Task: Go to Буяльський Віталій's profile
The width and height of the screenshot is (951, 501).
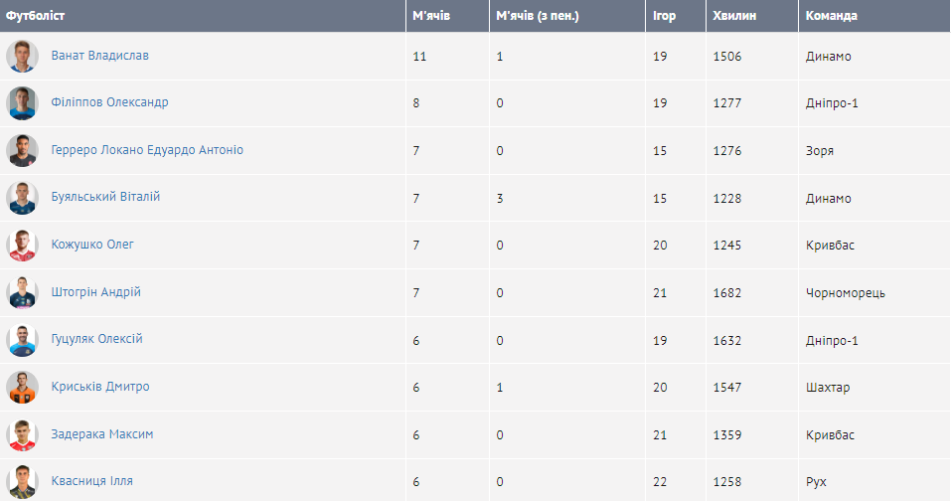Action: coord(105,197)
